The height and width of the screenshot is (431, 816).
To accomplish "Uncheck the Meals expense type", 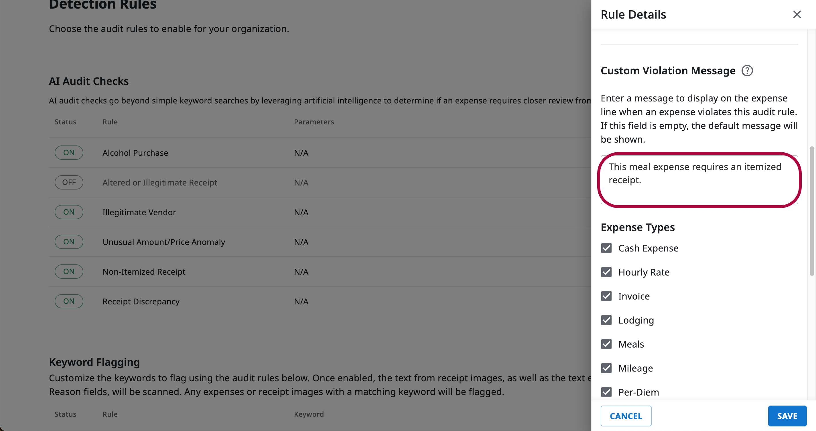I will coord(606,344).
